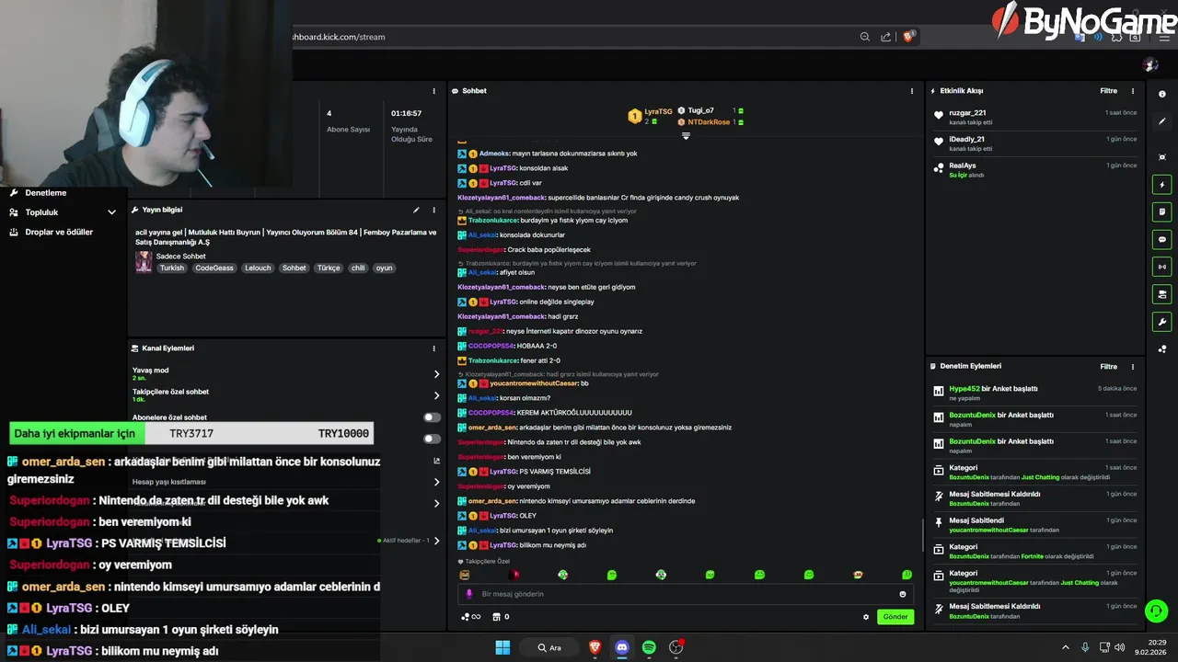Click the info icon in right sidebar
The width and height of the screenshot is (1178, 662).
click(1162, 94)
